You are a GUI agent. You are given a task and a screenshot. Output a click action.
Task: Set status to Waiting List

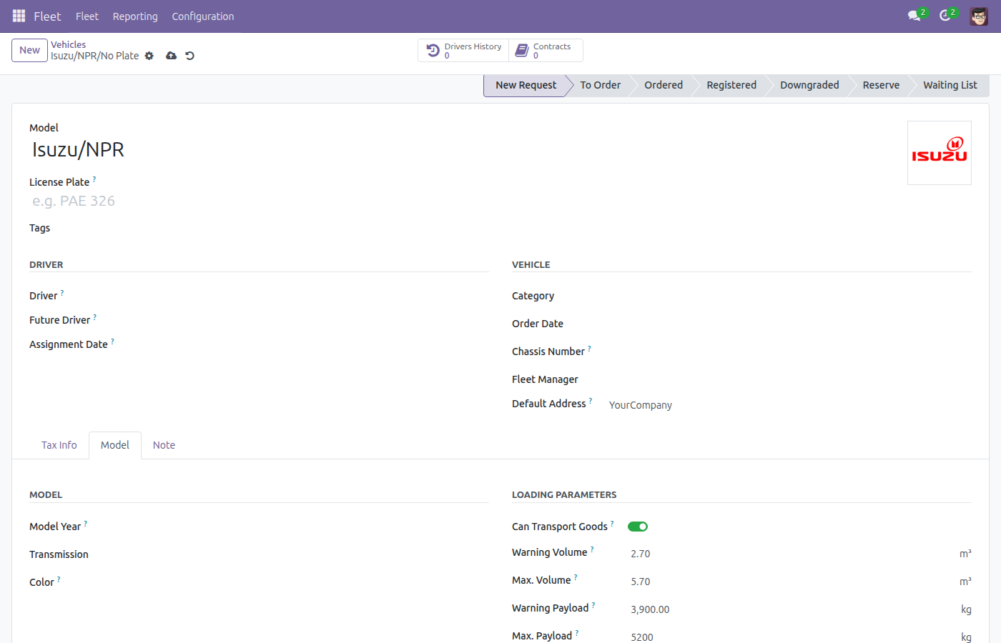coord(950,85)
